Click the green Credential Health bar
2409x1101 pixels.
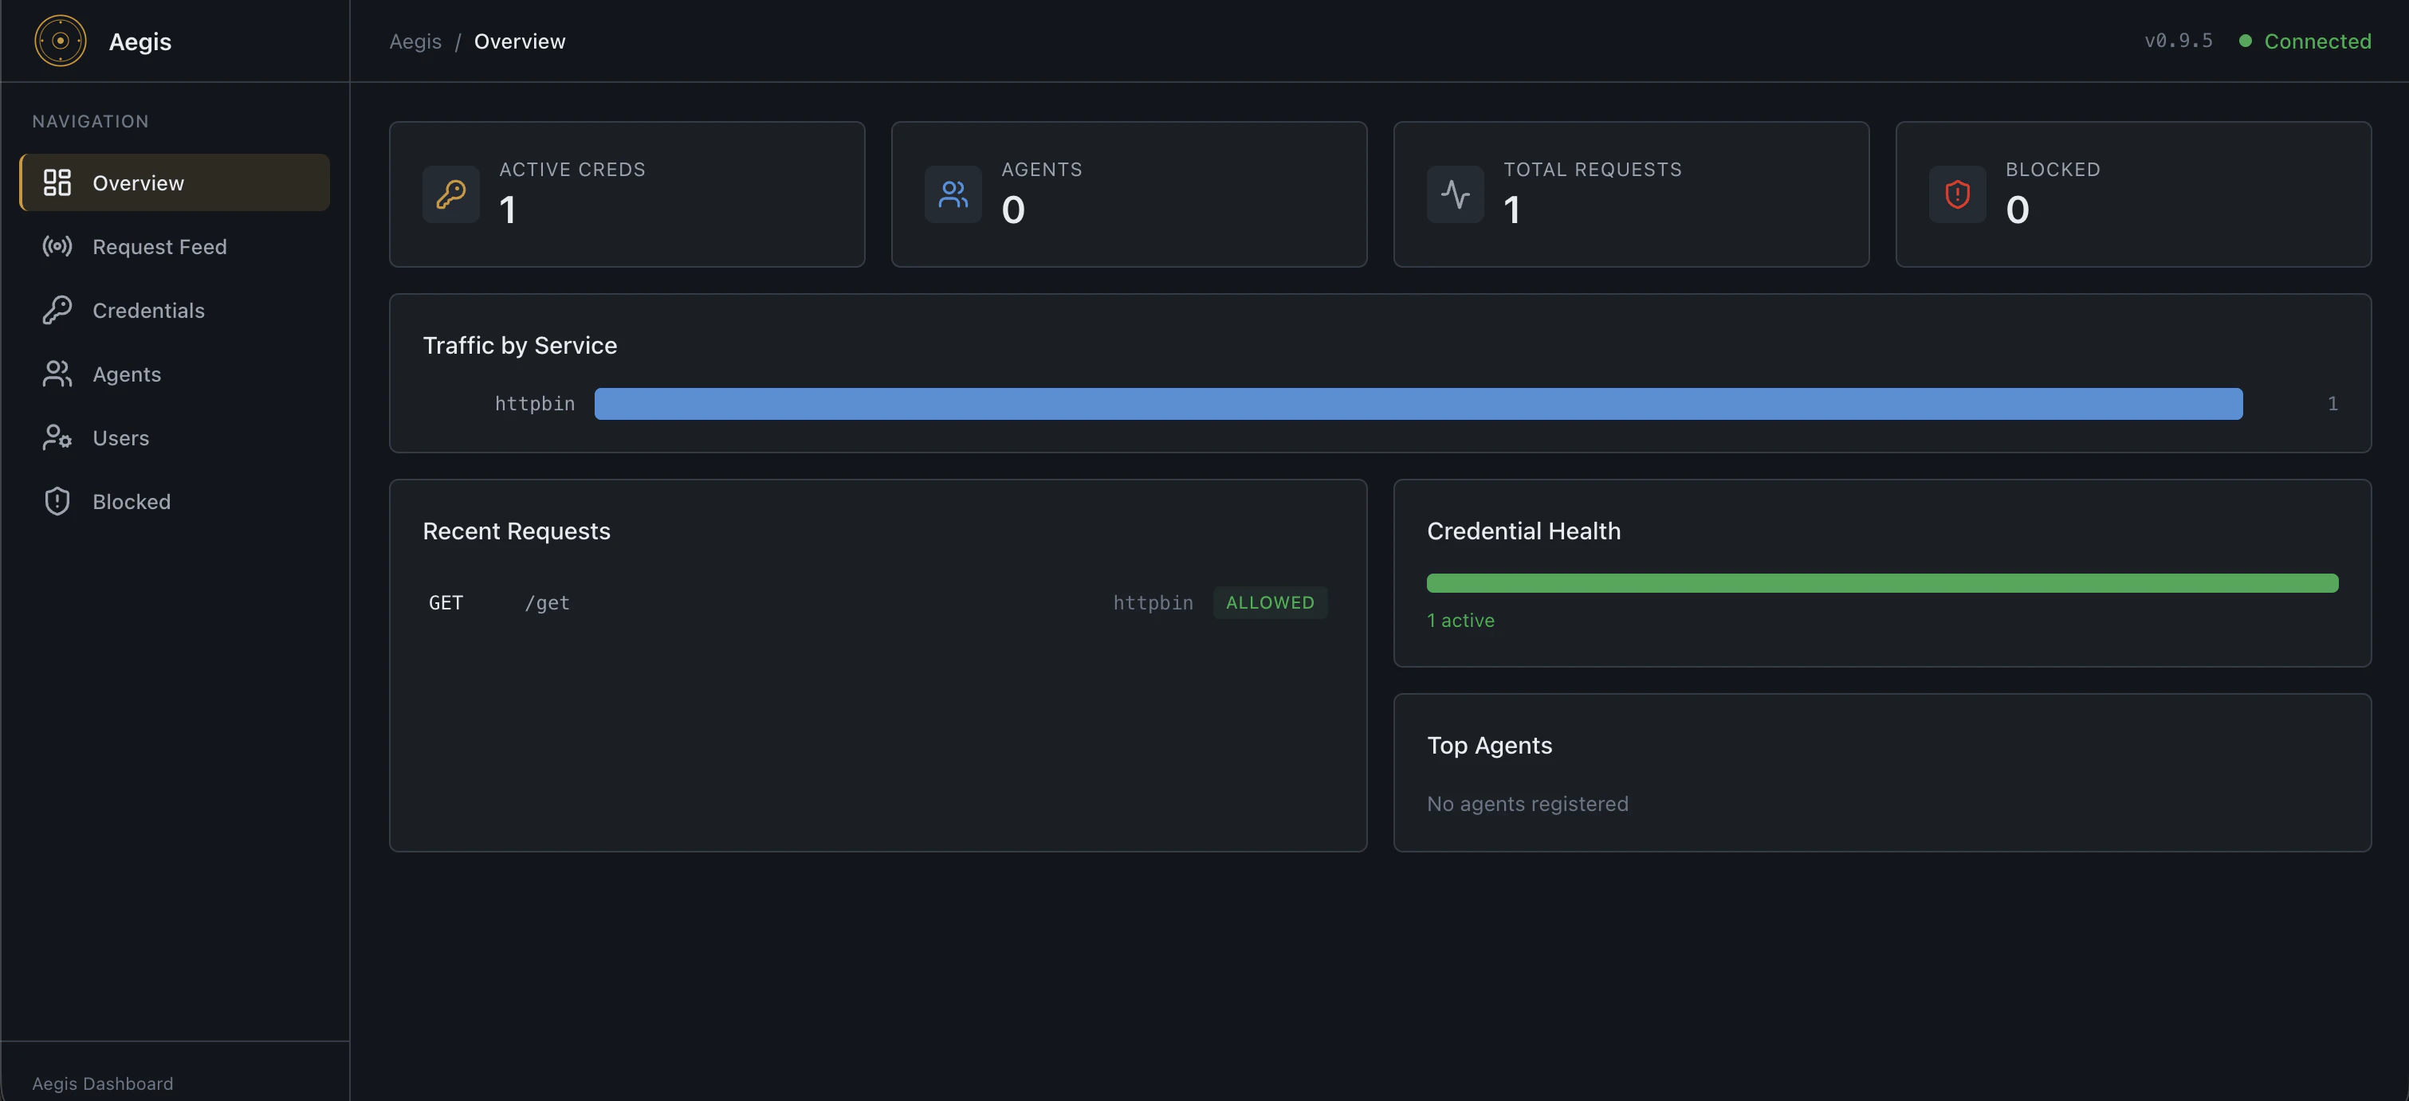[1881, 583]
